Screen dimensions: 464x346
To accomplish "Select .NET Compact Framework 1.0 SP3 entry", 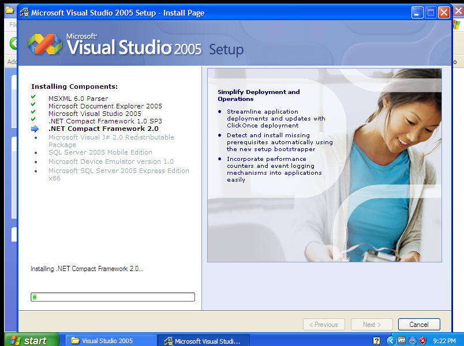I will [x=105, y=121].
